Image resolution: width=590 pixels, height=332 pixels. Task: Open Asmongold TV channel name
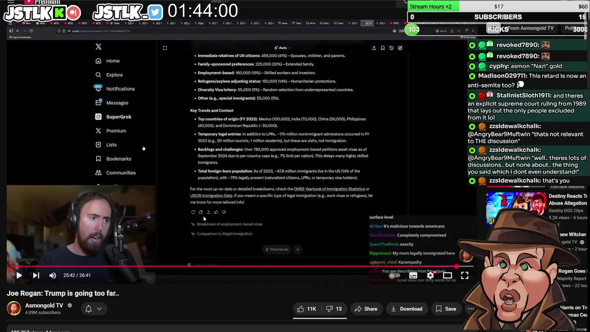[44, 305]
